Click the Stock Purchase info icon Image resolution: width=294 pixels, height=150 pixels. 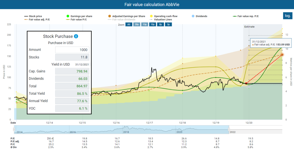tap(76, 36)
